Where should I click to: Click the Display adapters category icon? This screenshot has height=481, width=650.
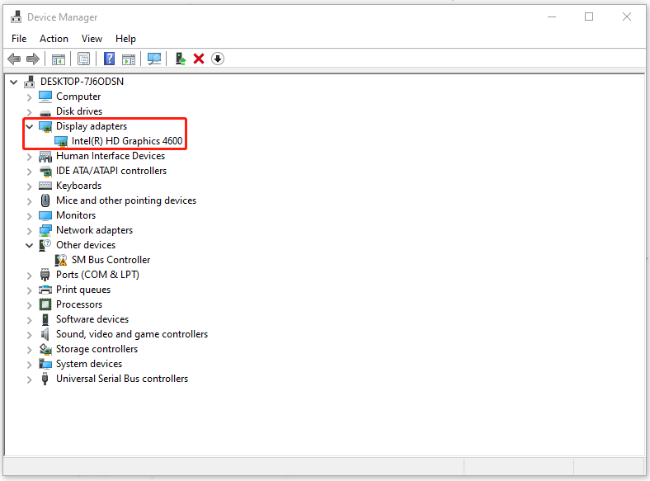click(x=45, y=127)
